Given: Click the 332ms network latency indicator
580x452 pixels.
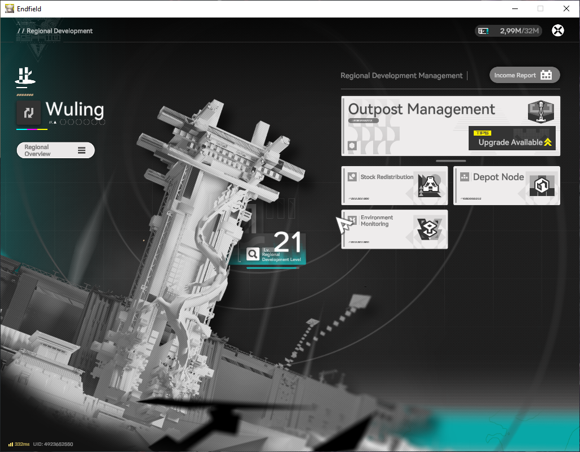Looking at the screenshot, I should point(19,444).
